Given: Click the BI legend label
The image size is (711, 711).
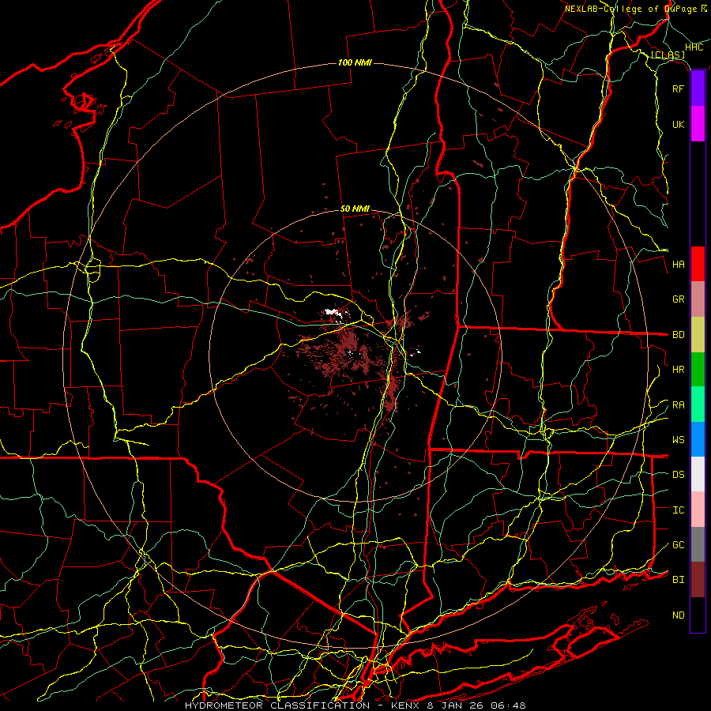Looking at the screenshot, I should point(679,580).
